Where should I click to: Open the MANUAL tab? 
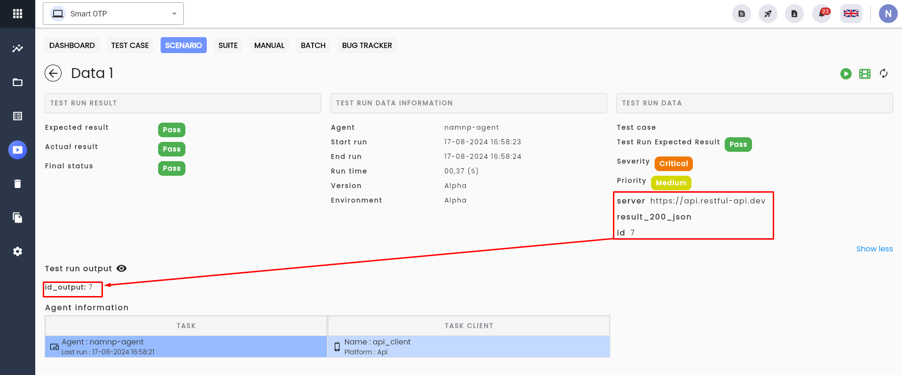pyautogui.click(x=269, y=45)
